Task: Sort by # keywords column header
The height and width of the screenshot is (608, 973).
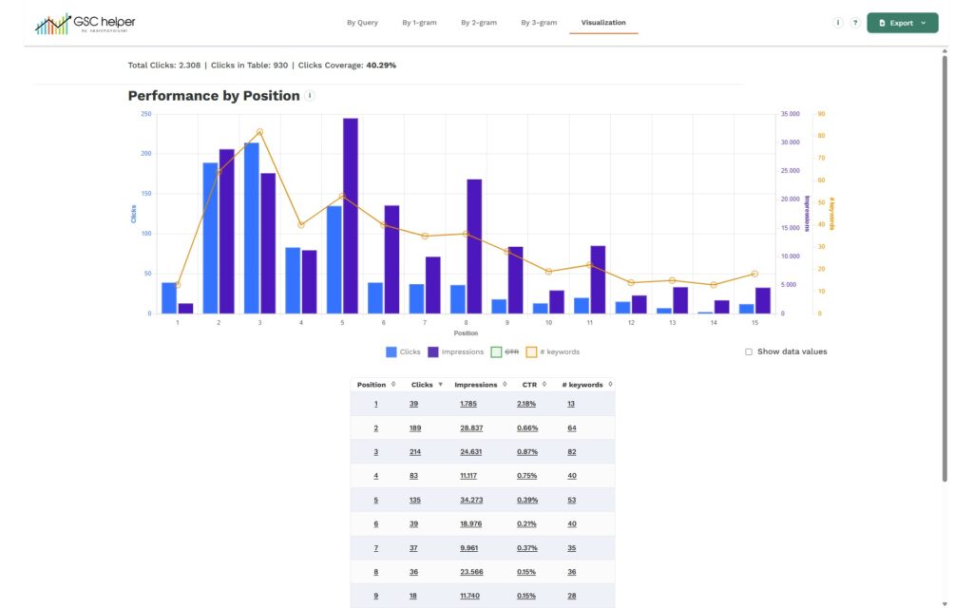Action: point(610,385)
